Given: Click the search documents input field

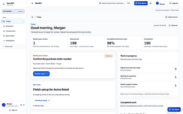Looking at the screenshot, I should [115, 3].
